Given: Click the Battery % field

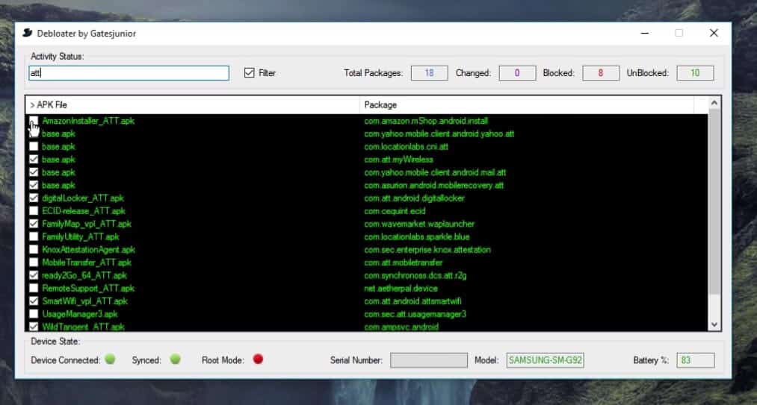Looking at the screenshot, I should pyautogui.click(x=695, y=360).
